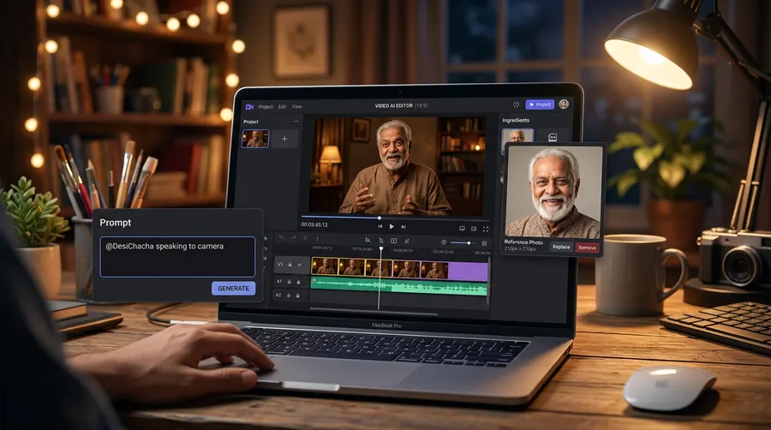Click the large reference photo image
Screen dimensions: 771x430
pyautogui.click(x=553, y=192)
